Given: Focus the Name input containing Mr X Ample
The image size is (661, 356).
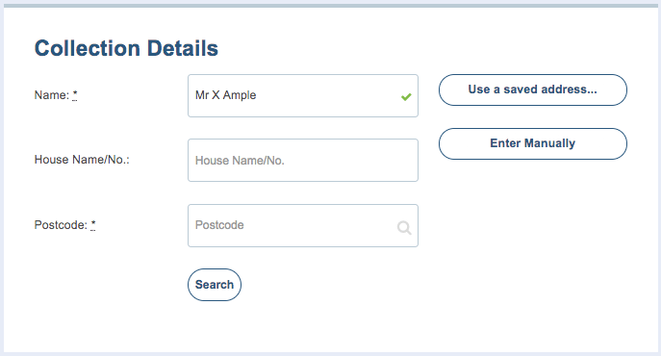Looking at the screenshot, I should pos(303,96).
